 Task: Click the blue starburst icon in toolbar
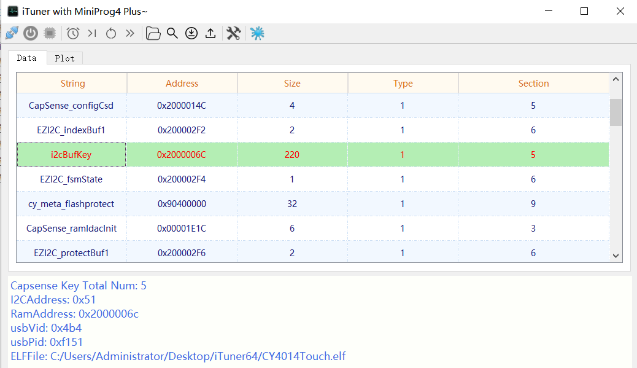pyautogui.click(x=257, y=33)
